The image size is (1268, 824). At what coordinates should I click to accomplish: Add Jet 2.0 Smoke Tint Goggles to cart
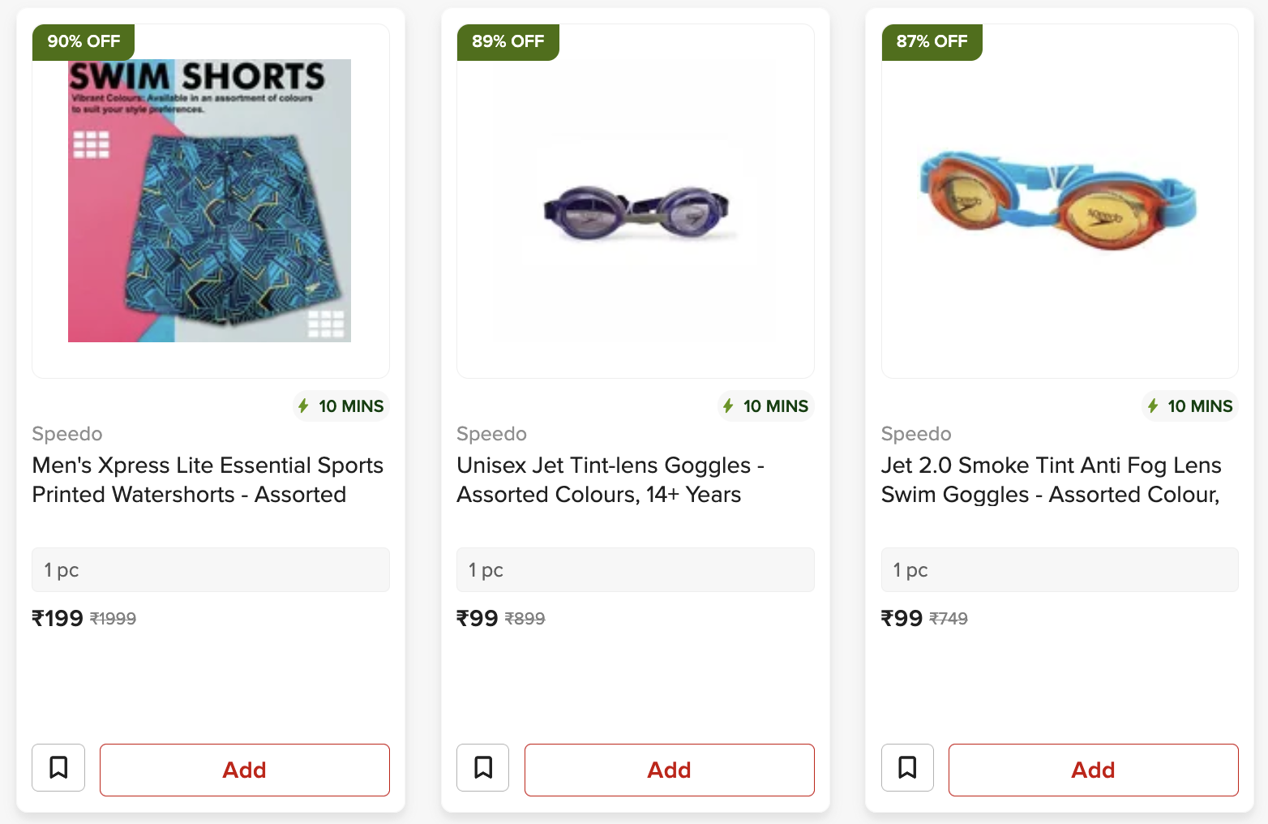pos(1093,770)
